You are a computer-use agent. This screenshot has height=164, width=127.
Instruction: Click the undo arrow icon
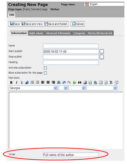(64, 82)
